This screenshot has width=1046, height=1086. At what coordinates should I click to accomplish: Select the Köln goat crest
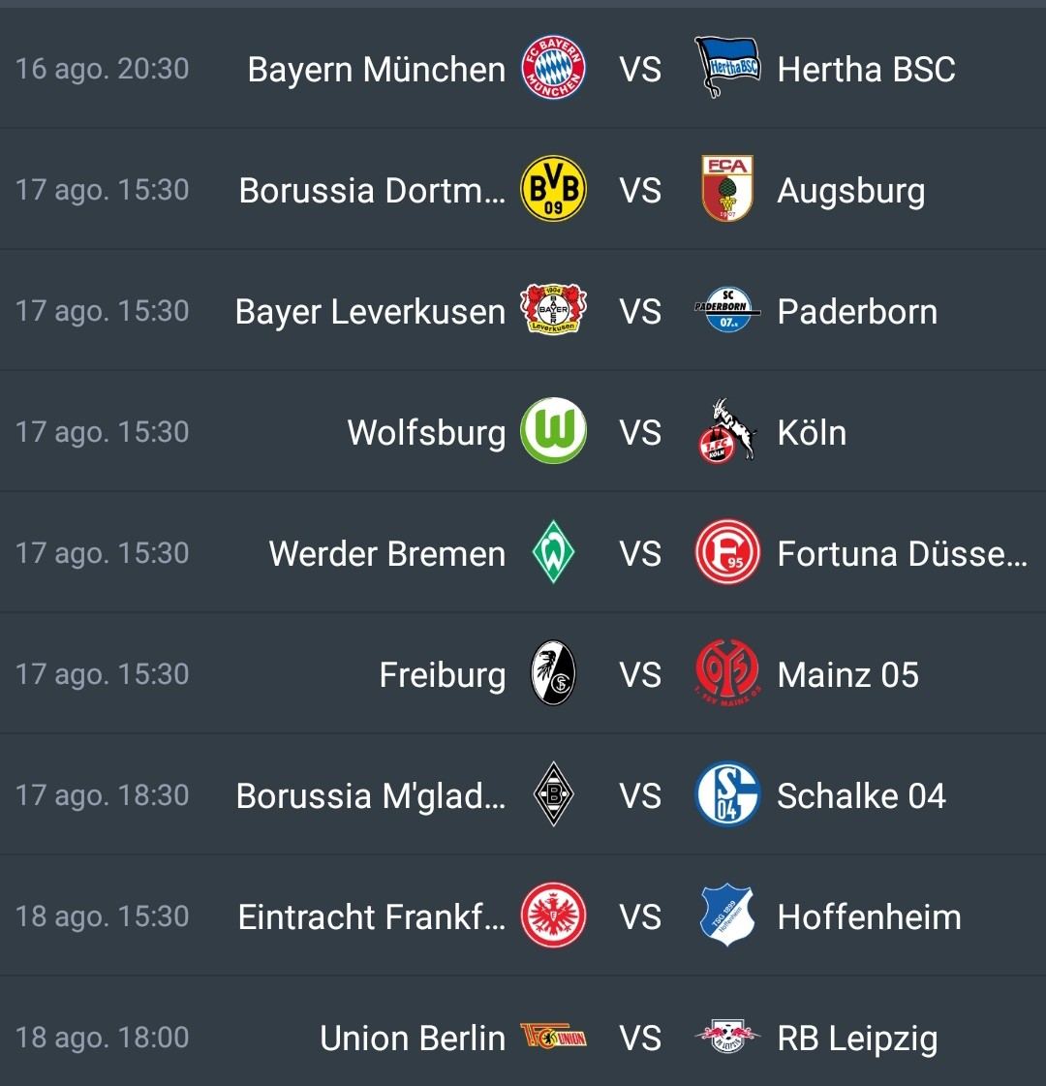(x=726, y=431)
